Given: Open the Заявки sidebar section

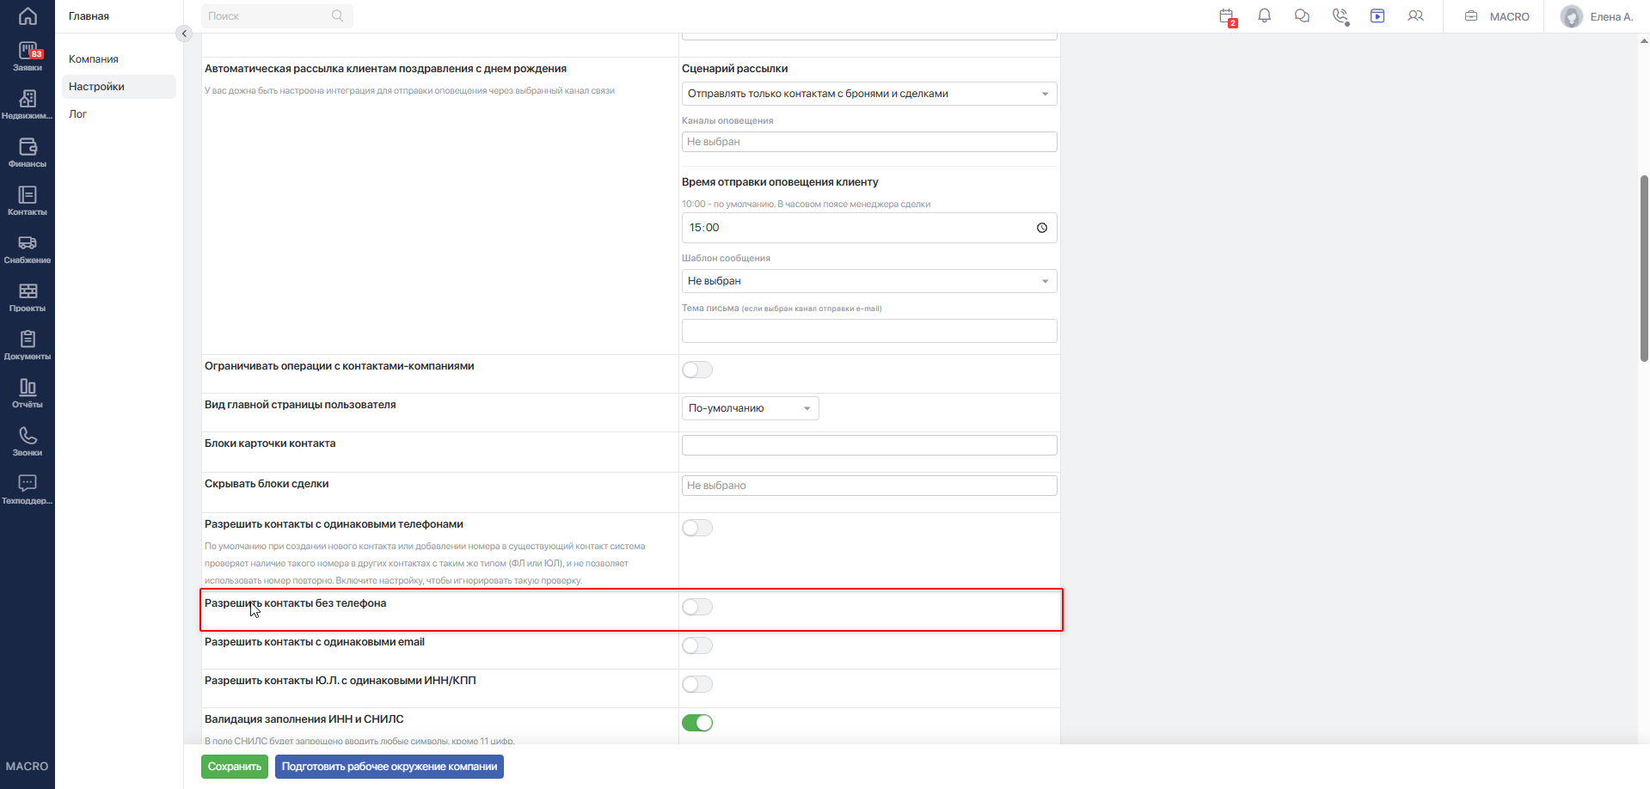Looking at the screenshot, I should (x=28, y=57).
